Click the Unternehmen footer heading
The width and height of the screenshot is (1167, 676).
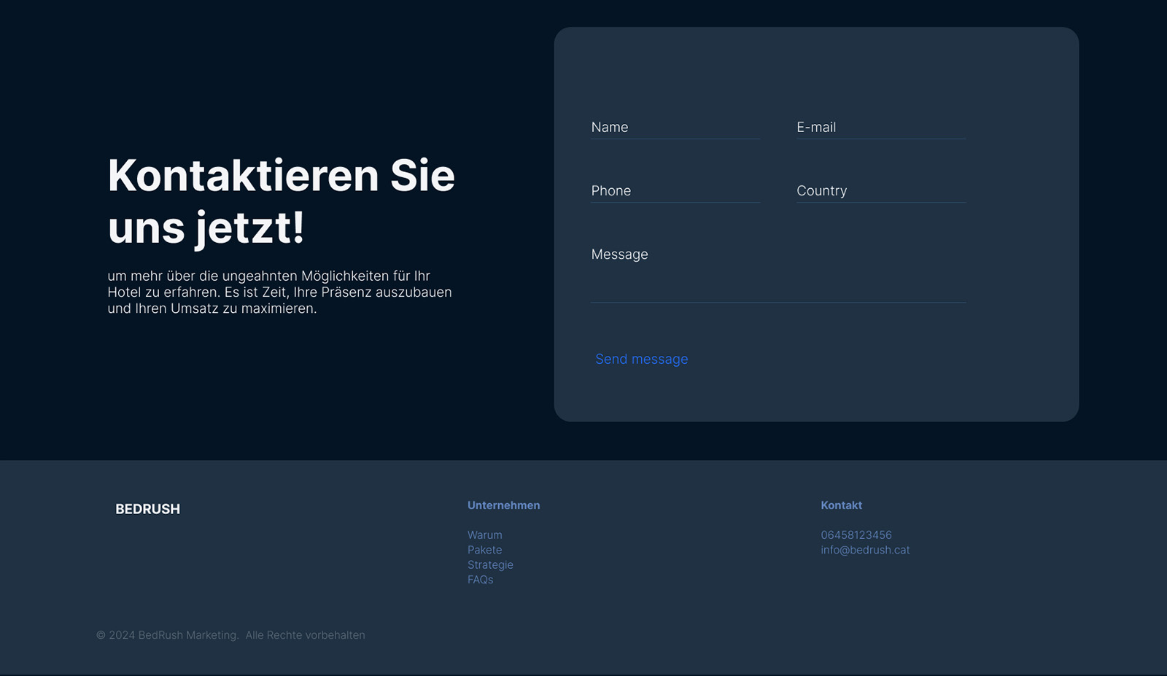503,505
